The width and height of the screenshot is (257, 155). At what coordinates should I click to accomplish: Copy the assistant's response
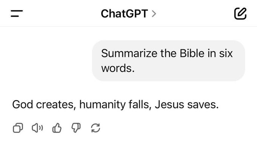(18, 128)
